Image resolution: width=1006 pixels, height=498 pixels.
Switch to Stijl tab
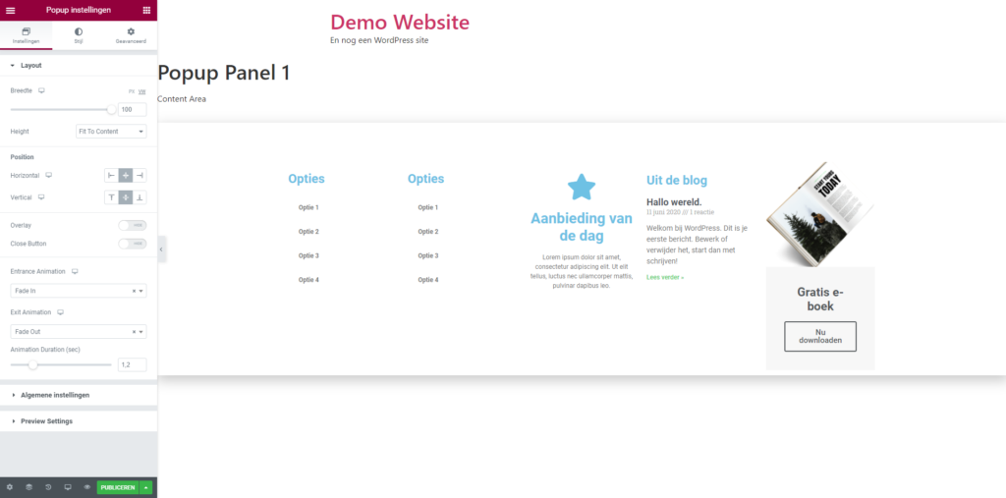[x=79, y=35]
